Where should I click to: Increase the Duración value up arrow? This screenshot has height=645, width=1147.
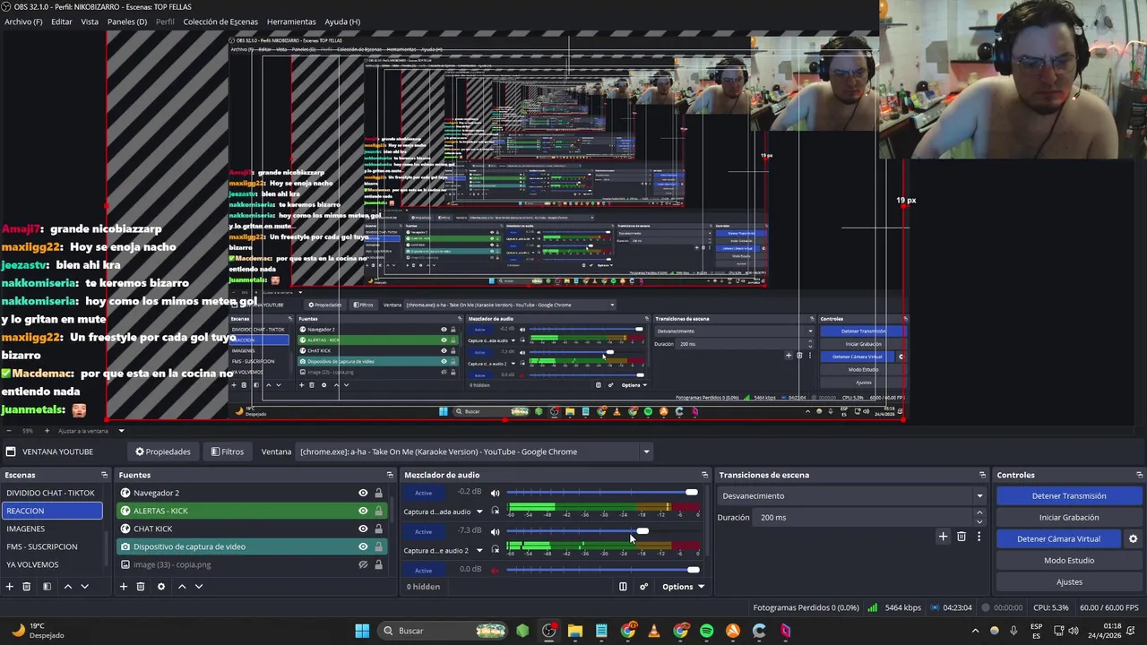click(x=979, y=513)
